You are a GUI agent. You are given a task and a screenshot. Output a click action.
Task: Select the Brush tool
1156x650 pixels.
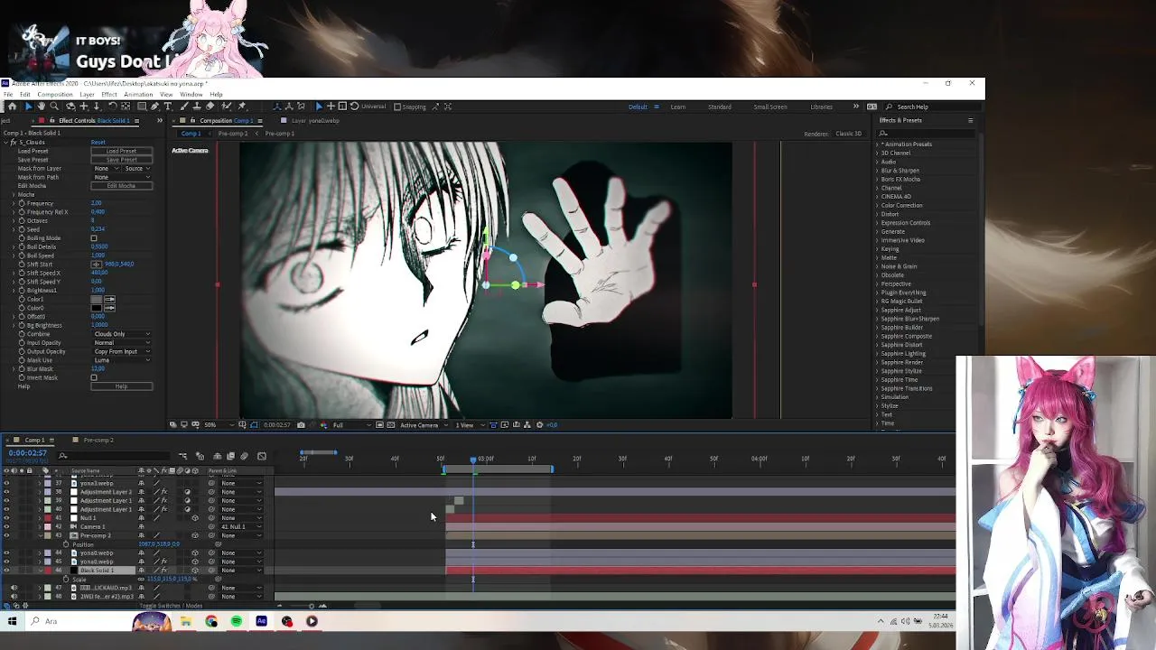[x=185, y=107]
